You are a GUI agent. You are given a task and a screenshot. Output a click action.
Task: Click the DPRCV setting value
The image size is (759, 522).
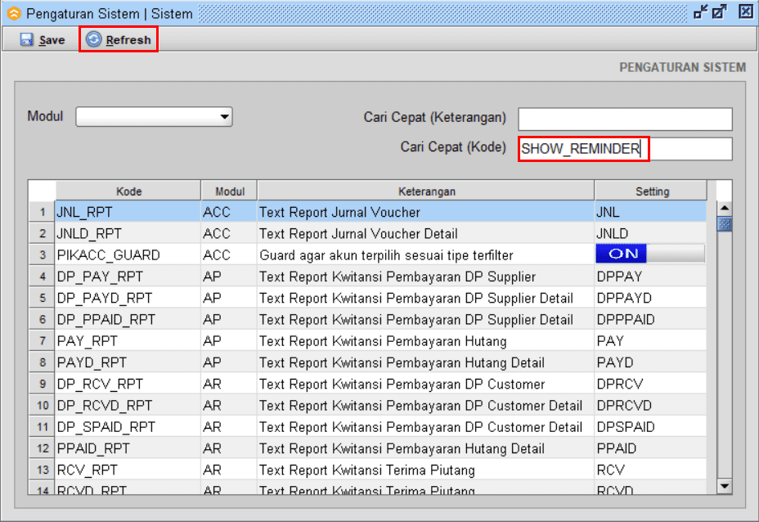pyautogui.click(x=620, y=384)
